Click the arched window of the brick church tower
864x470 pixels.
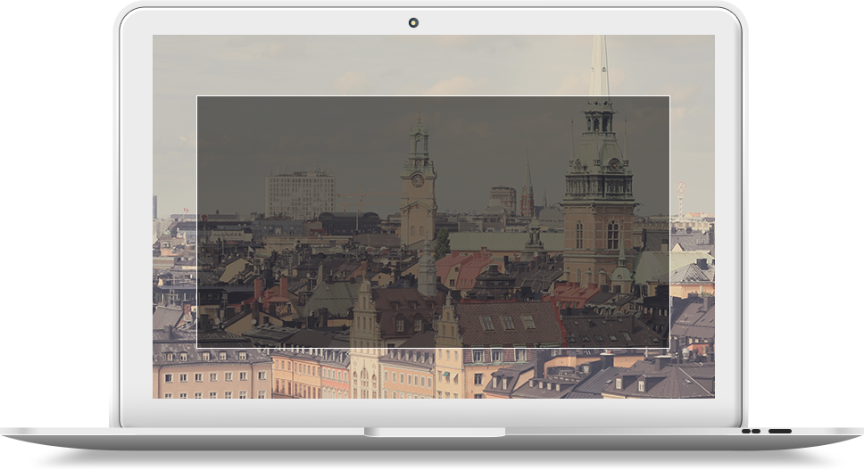tap(612, 235)
